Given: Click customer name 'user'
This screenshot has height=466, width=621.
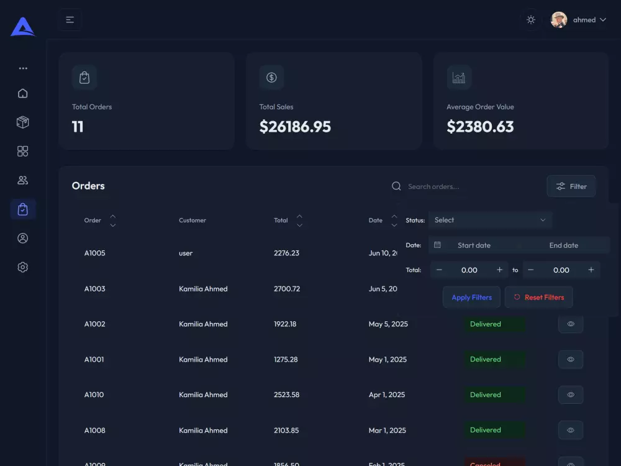Looking at the screenshot, I should [186, 254].
